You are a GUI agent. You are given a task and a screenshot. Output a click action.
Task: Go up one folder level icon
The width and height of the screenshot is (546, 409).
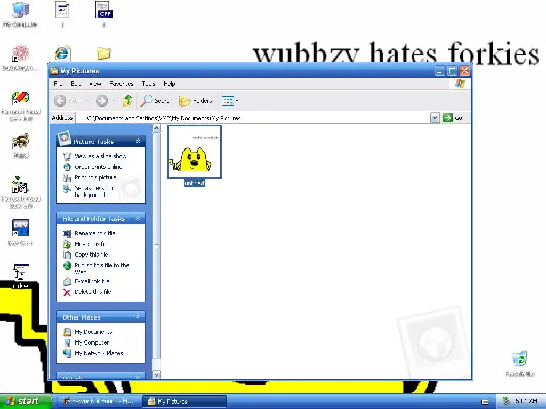coord(127,101)
